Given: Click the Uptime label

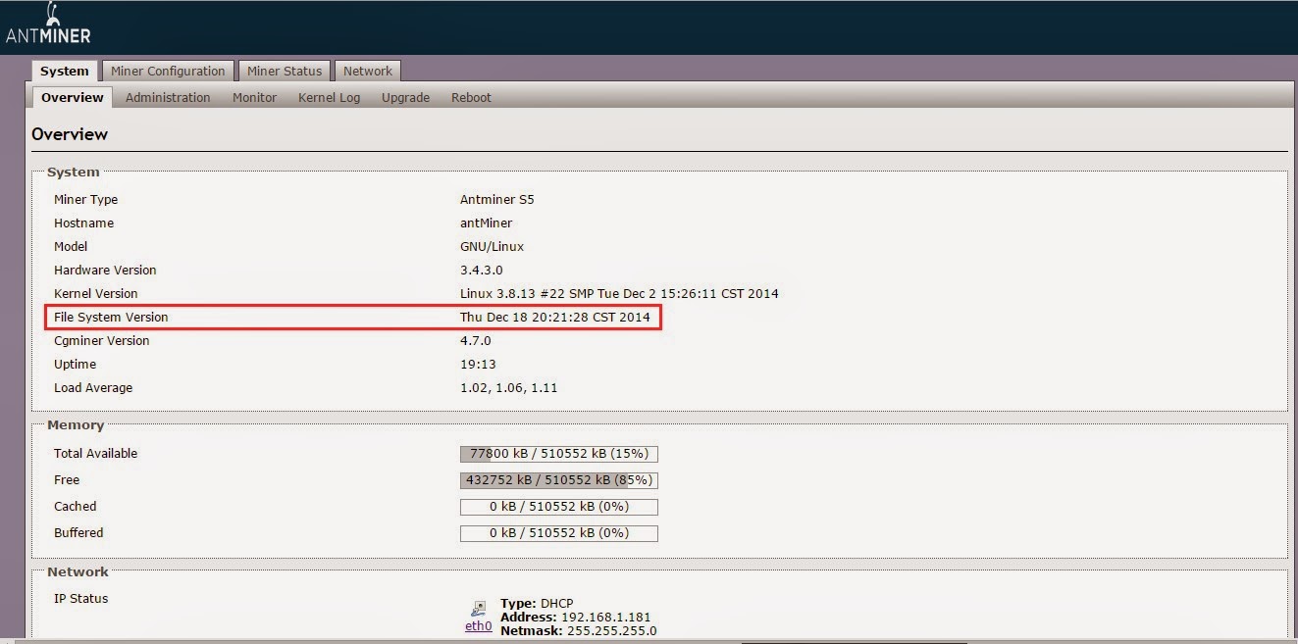Looking at the screenshot, I should (x=75, y=364).
